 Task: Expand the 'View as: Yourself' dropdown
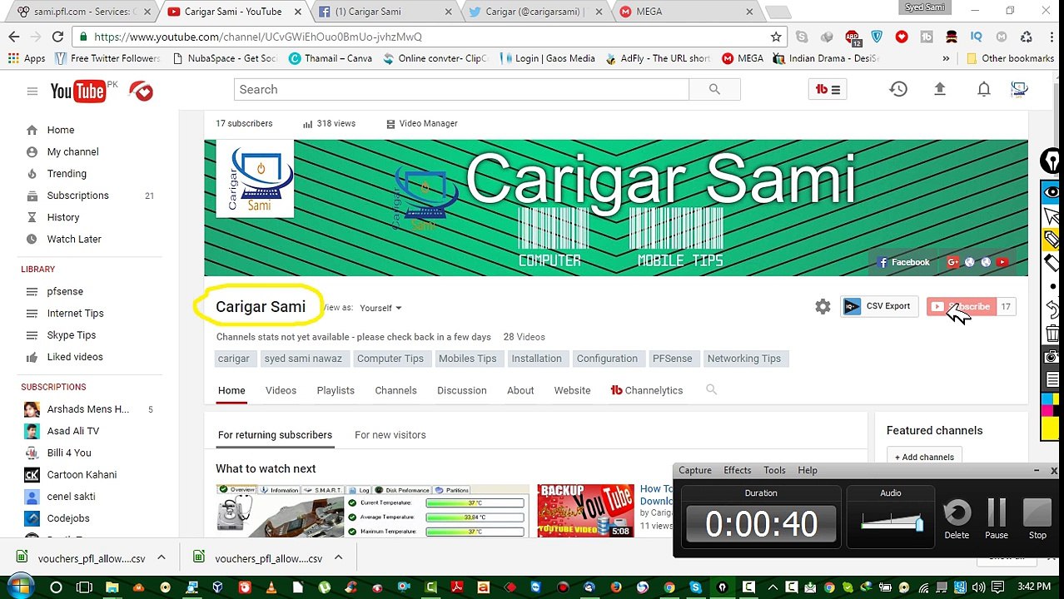380,308
